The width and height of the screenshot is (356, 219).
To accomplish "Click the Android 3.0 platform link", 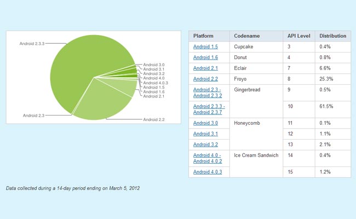I will (x=205, y=123).
